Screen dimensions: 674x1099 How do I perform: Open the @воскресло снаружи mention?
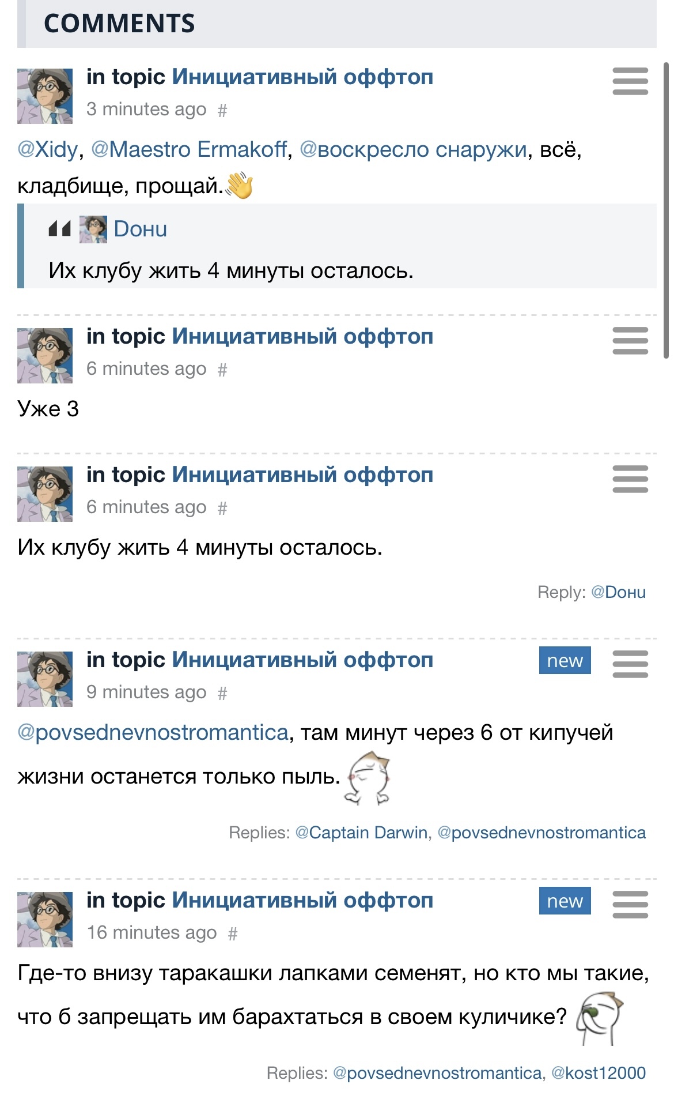click(413, 149)
